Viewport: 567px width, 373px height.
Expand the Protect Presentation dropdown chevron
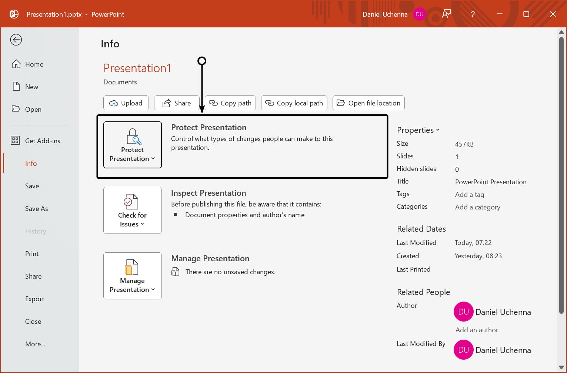(153, 159)
